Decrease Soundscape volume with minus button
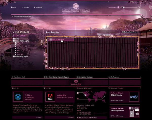152x120 pixels. point(122,7)
